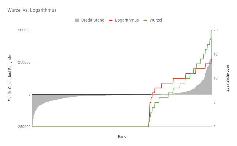This screenshot has width=237, height=146.
Task: Click the grey Credit-Stand legend swatch
Action: (x=77, y=20)
